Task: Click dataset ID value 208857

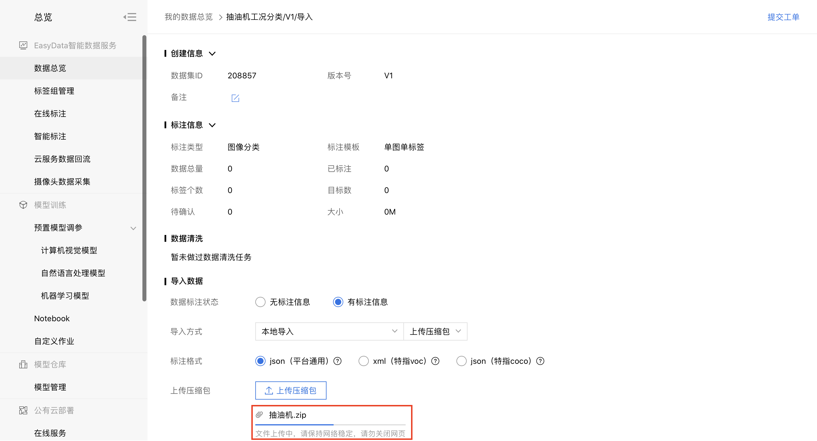Action: click(x=242, y=75)
